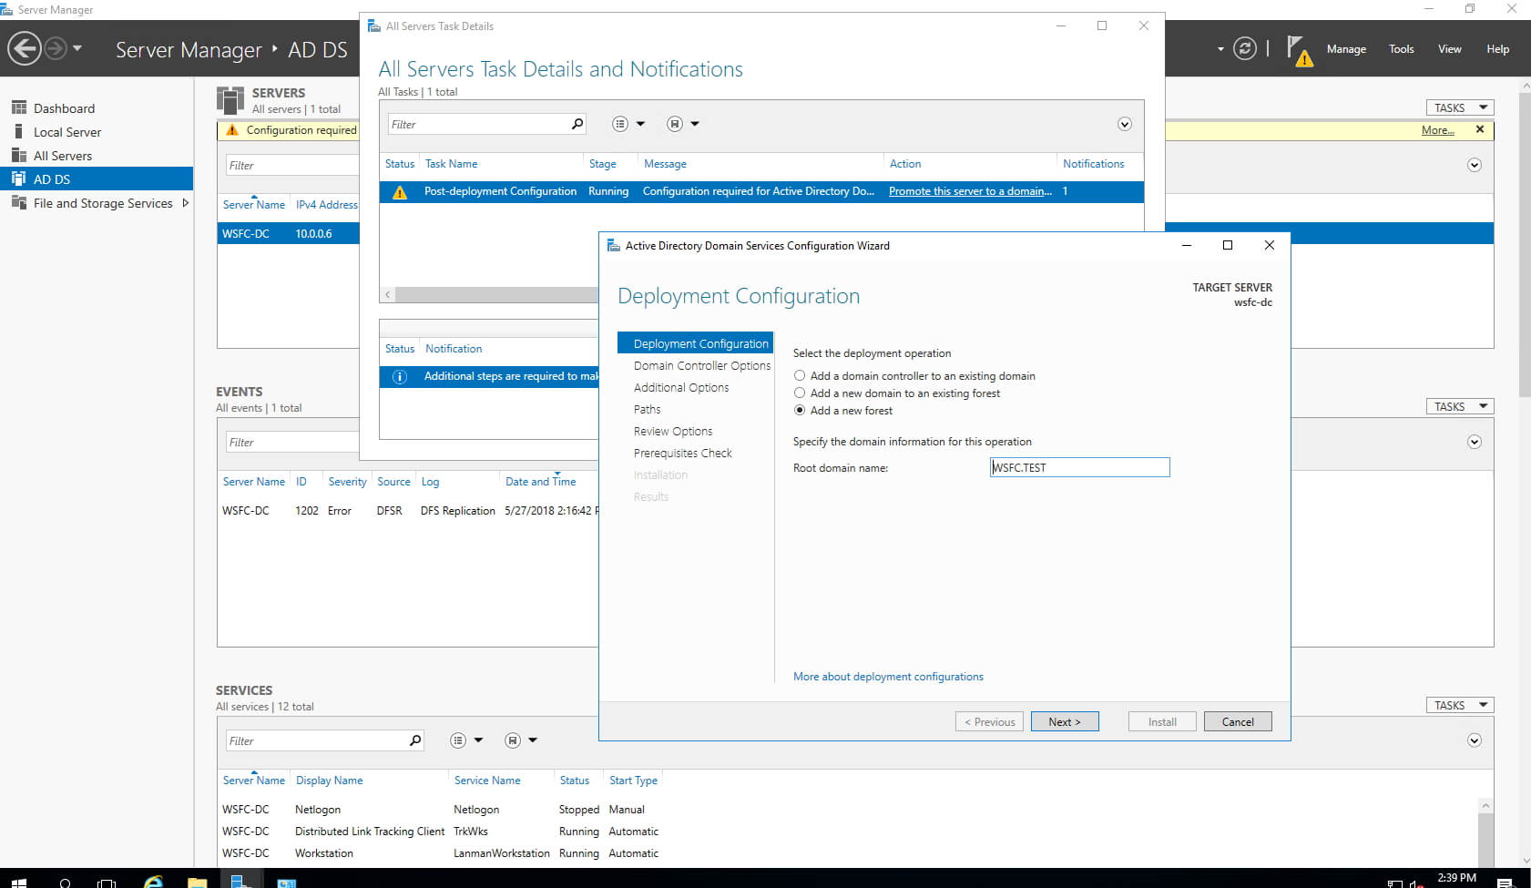Open the Tools menu

[x=1400, y=48]
